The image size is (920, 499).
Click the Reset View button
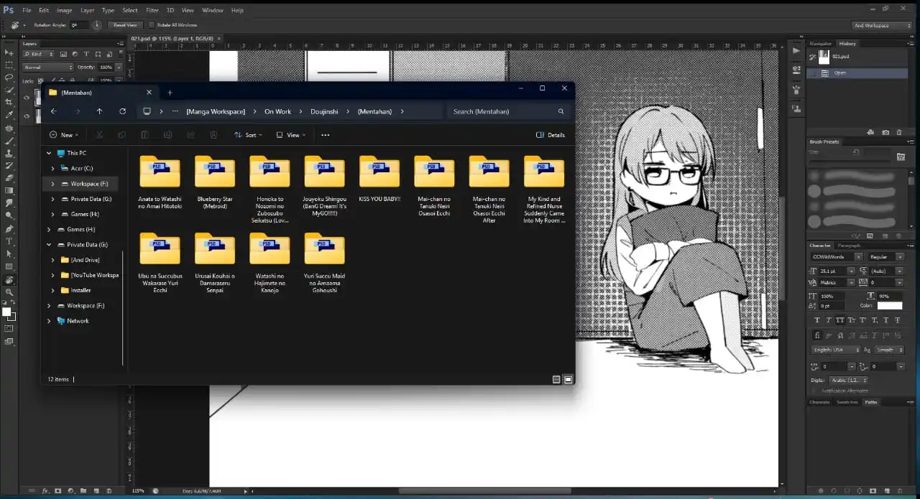pyautogui.click(x=125, y=25)
